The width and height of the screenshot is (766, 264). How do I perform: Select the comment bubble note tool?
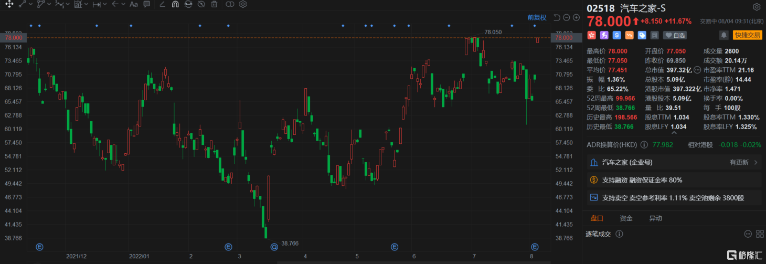click(147, 4)
